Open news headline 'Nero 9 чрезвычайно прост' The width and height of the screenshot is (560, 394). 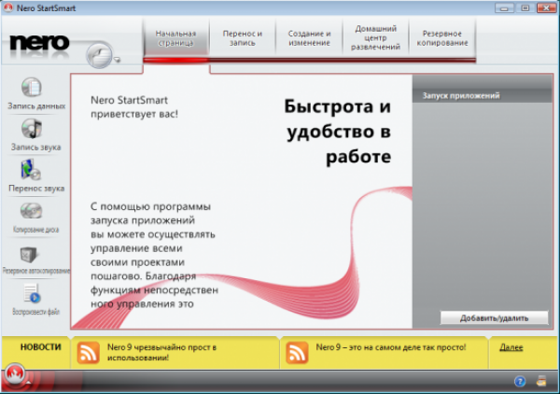[161, 352]
